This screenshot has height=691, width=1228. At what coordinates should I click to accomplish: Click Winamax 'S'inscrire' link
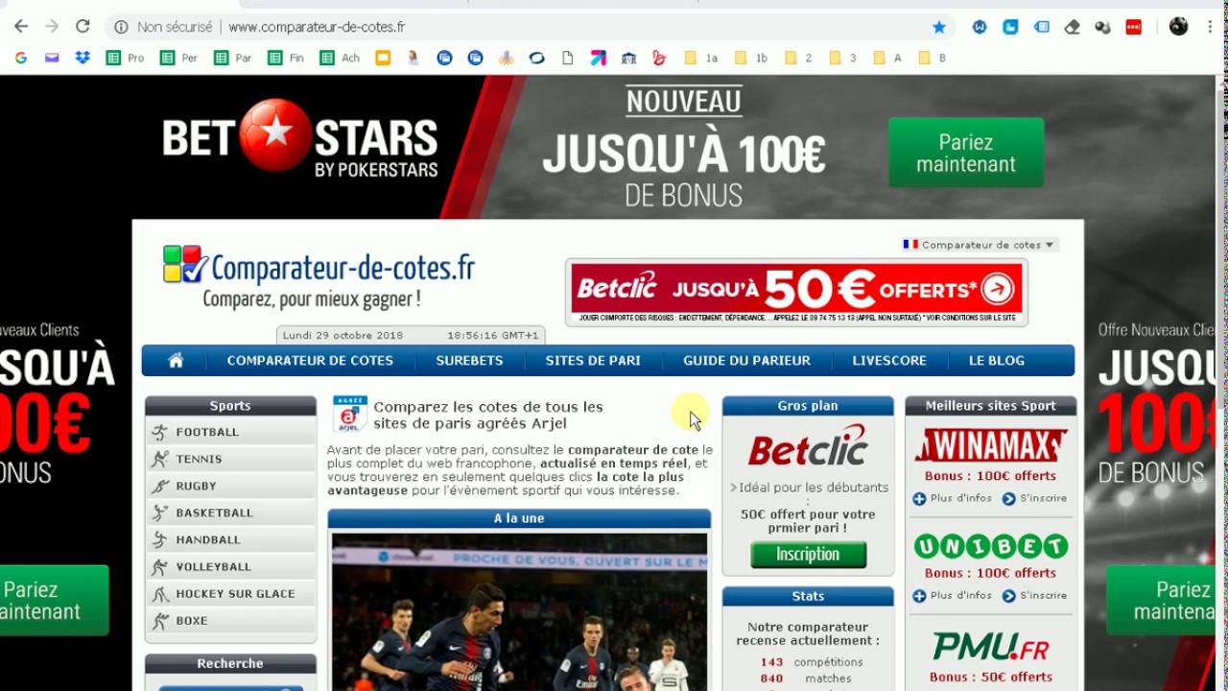point(1034,498)
